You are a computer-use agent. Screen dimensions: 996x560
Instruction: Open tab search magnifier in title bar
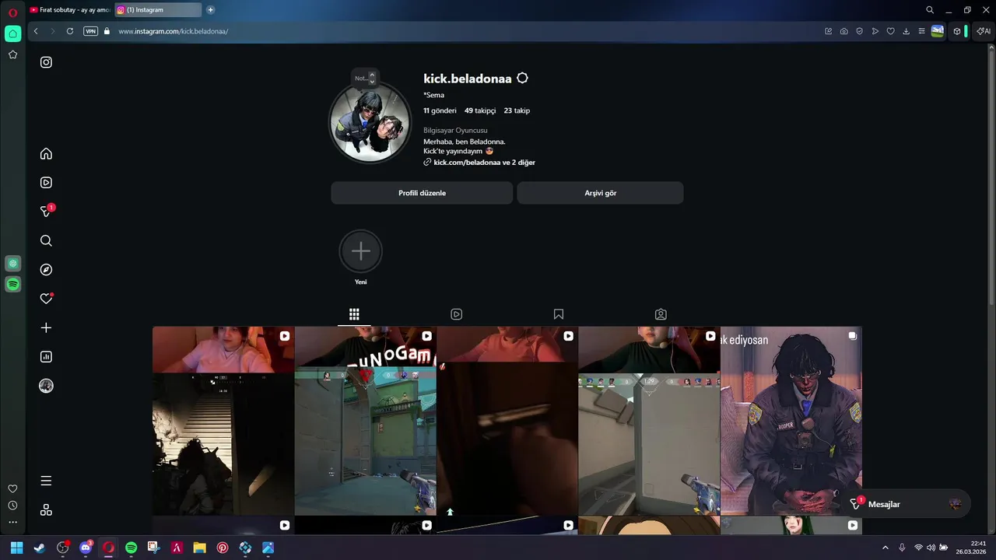coord(930,10)
